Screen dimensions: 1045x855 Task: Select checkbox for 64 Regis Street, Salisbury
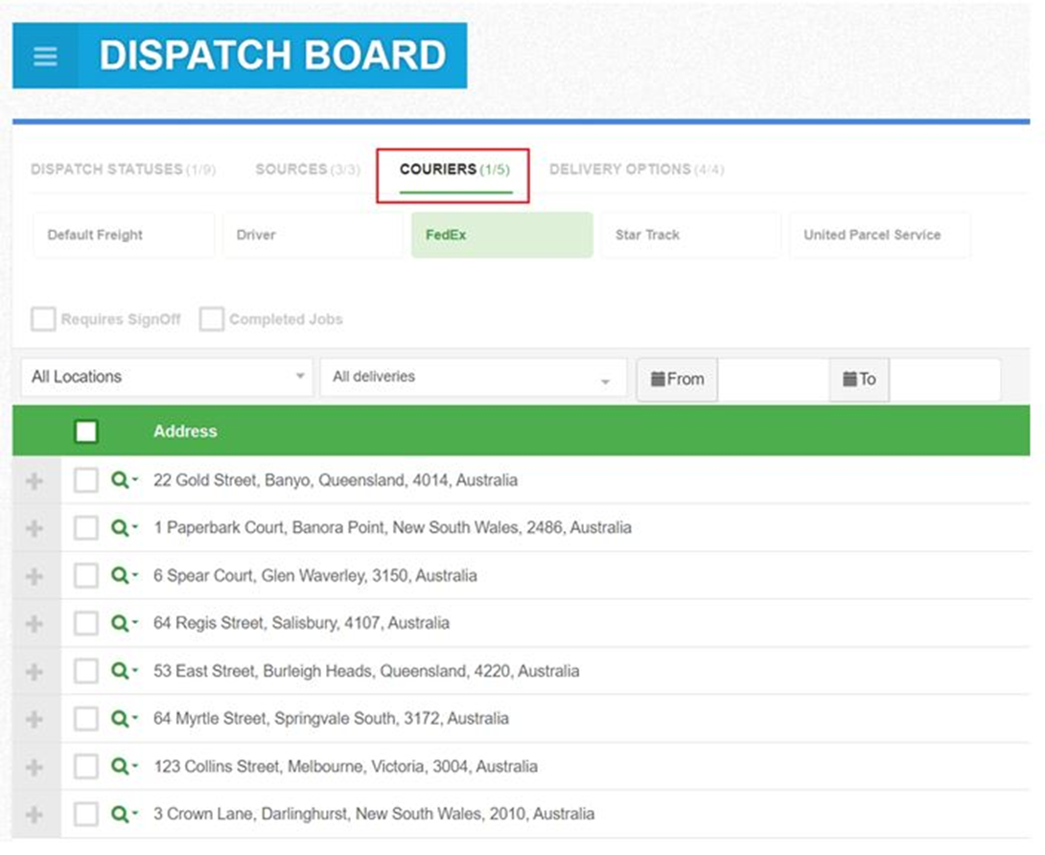click(x=86, y=623)
